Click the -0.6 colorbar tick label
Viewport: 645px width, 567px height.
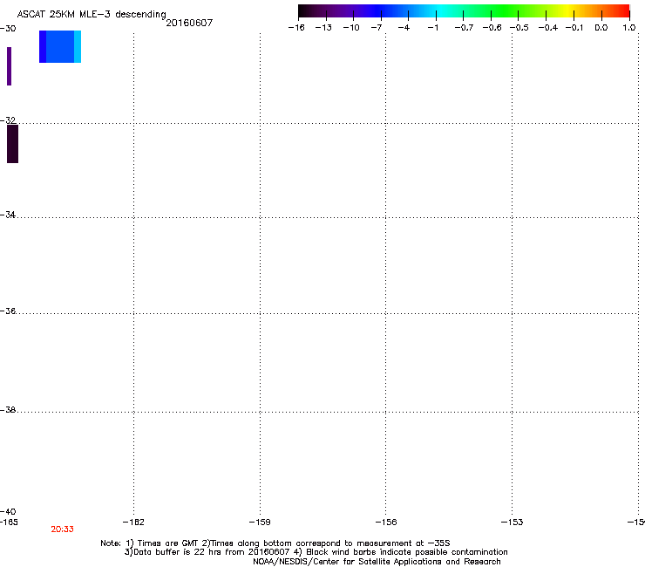tap(492, 28)
